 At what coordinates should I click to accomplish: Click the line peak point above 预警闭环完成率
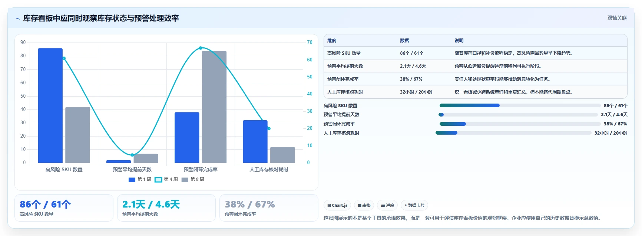(x=201, y=48)
